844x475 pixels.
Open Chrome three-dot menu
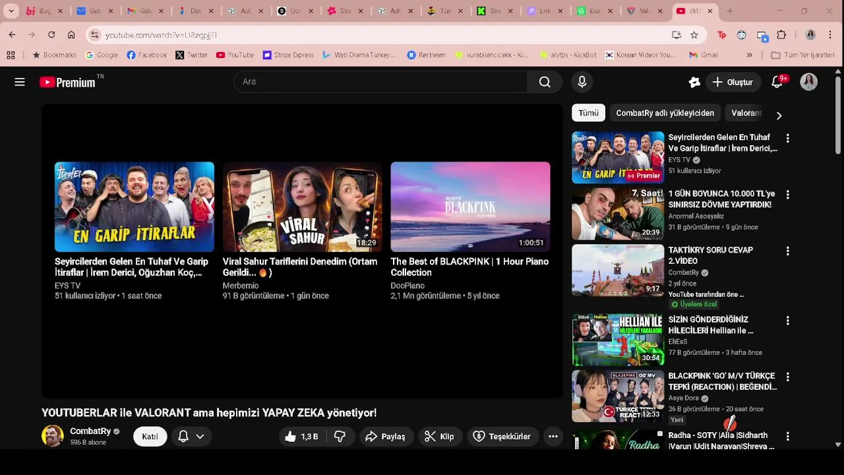click(x=830, y=35)
